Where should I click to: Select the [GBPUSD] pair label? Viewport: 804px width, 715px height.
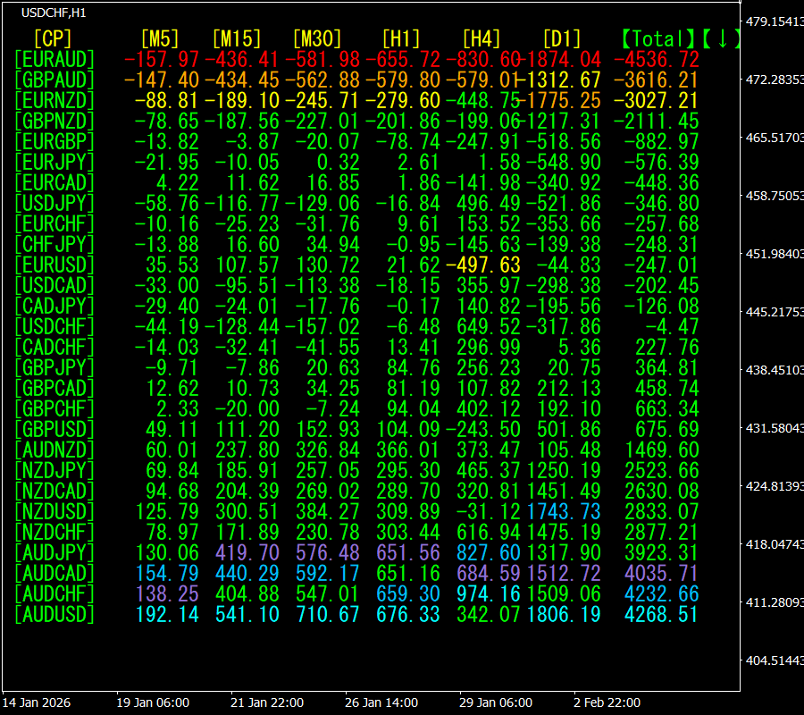54,429
